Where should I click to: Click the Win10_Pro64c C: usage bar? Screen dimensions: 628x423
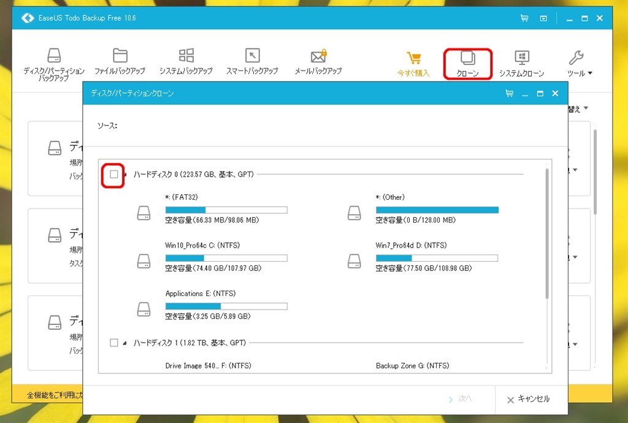pos(226,258)
